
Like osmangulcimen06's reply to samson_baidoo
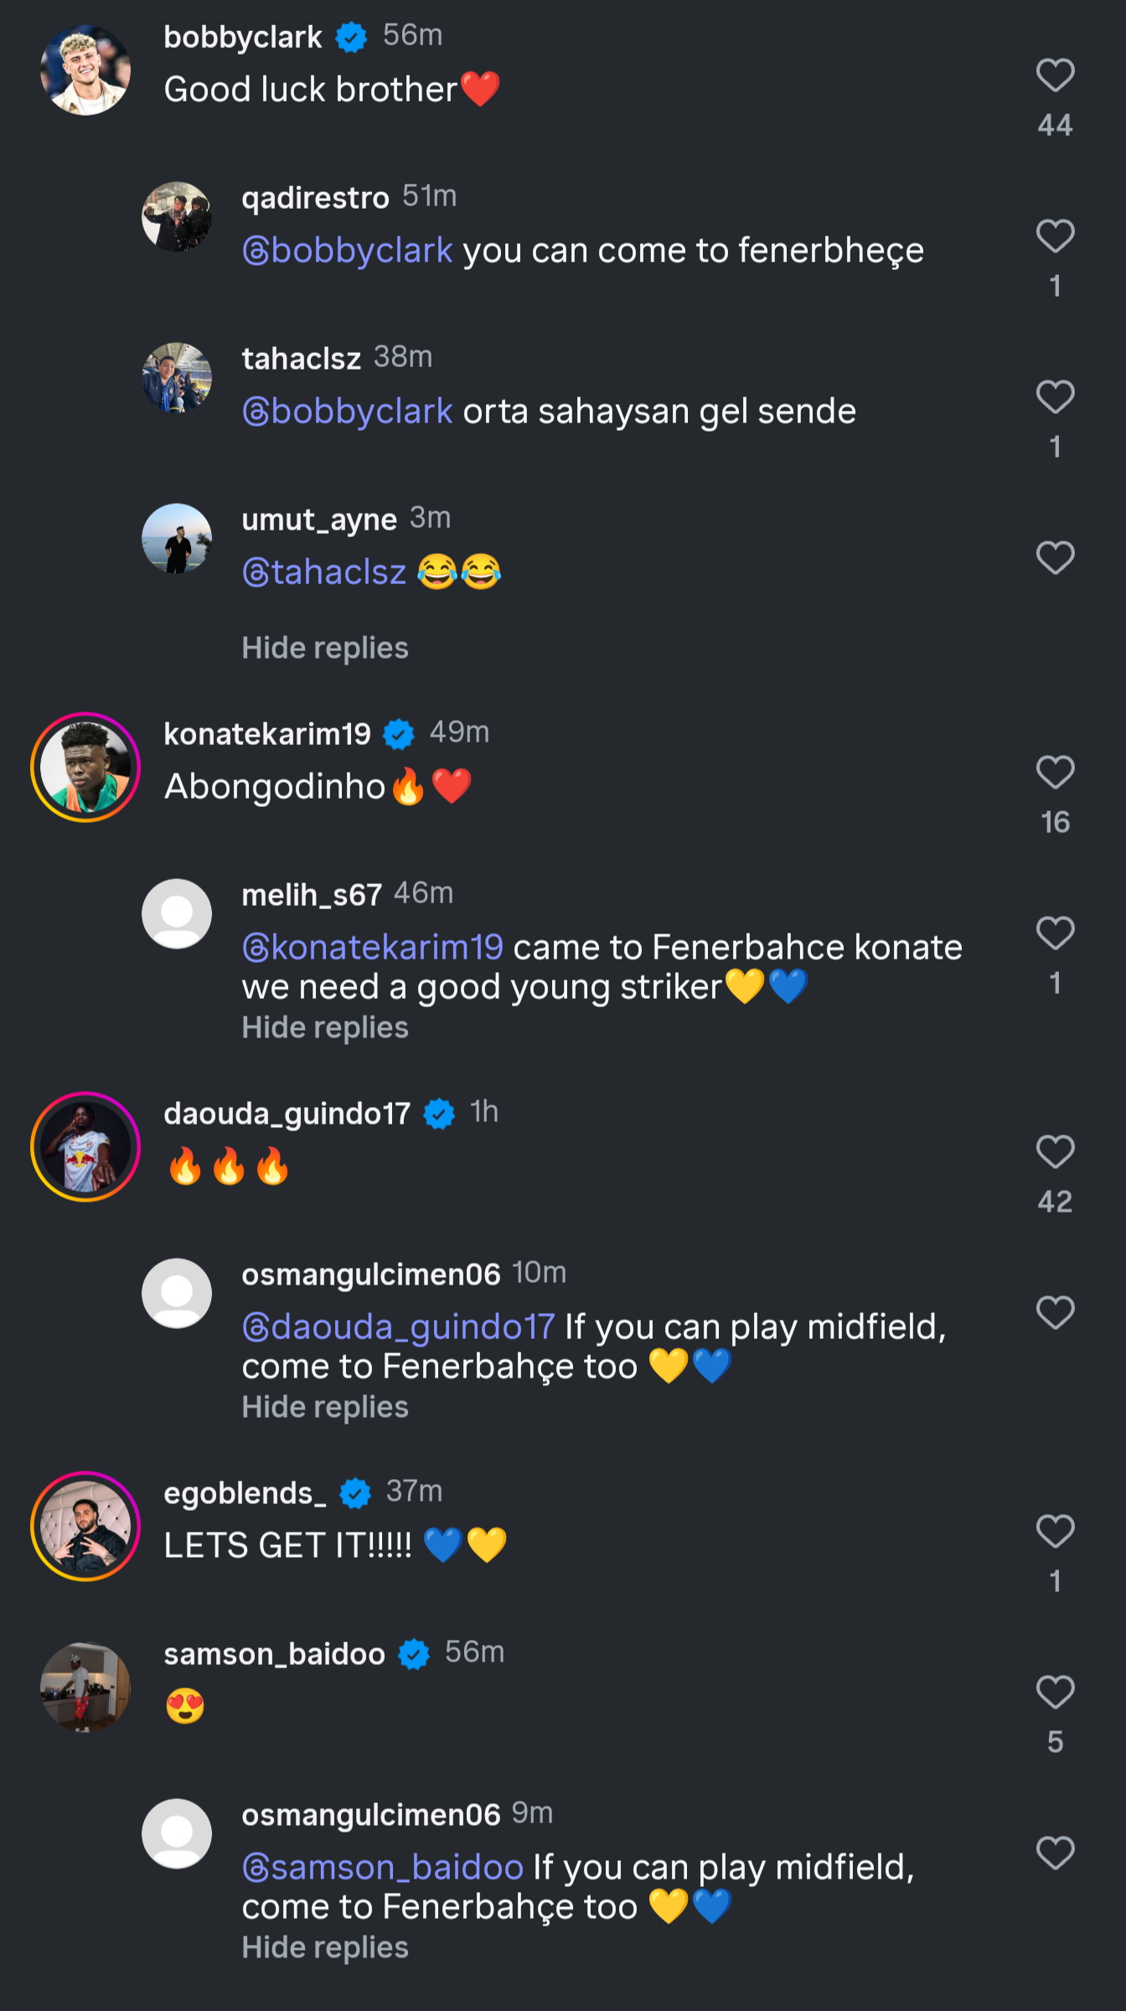(1055, 1853)
